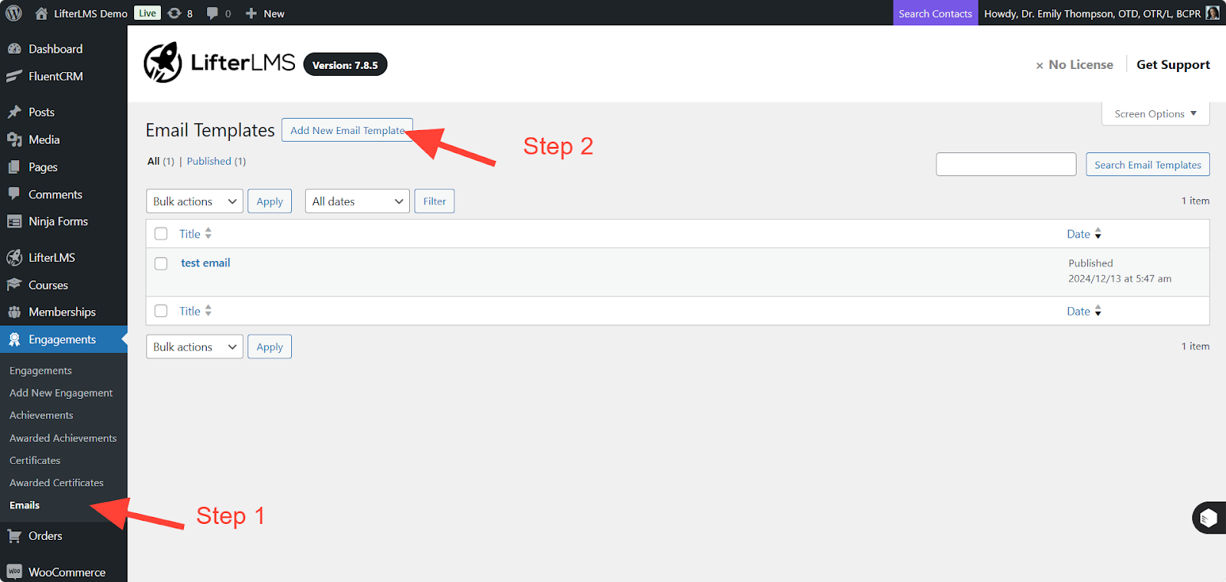Click the Orders cart icon

[14, 536]
